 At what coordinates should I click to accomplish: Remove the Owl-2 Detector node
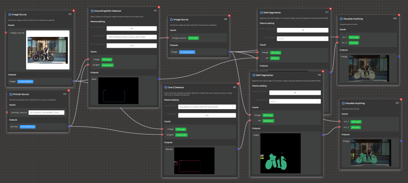coord(239,83)
